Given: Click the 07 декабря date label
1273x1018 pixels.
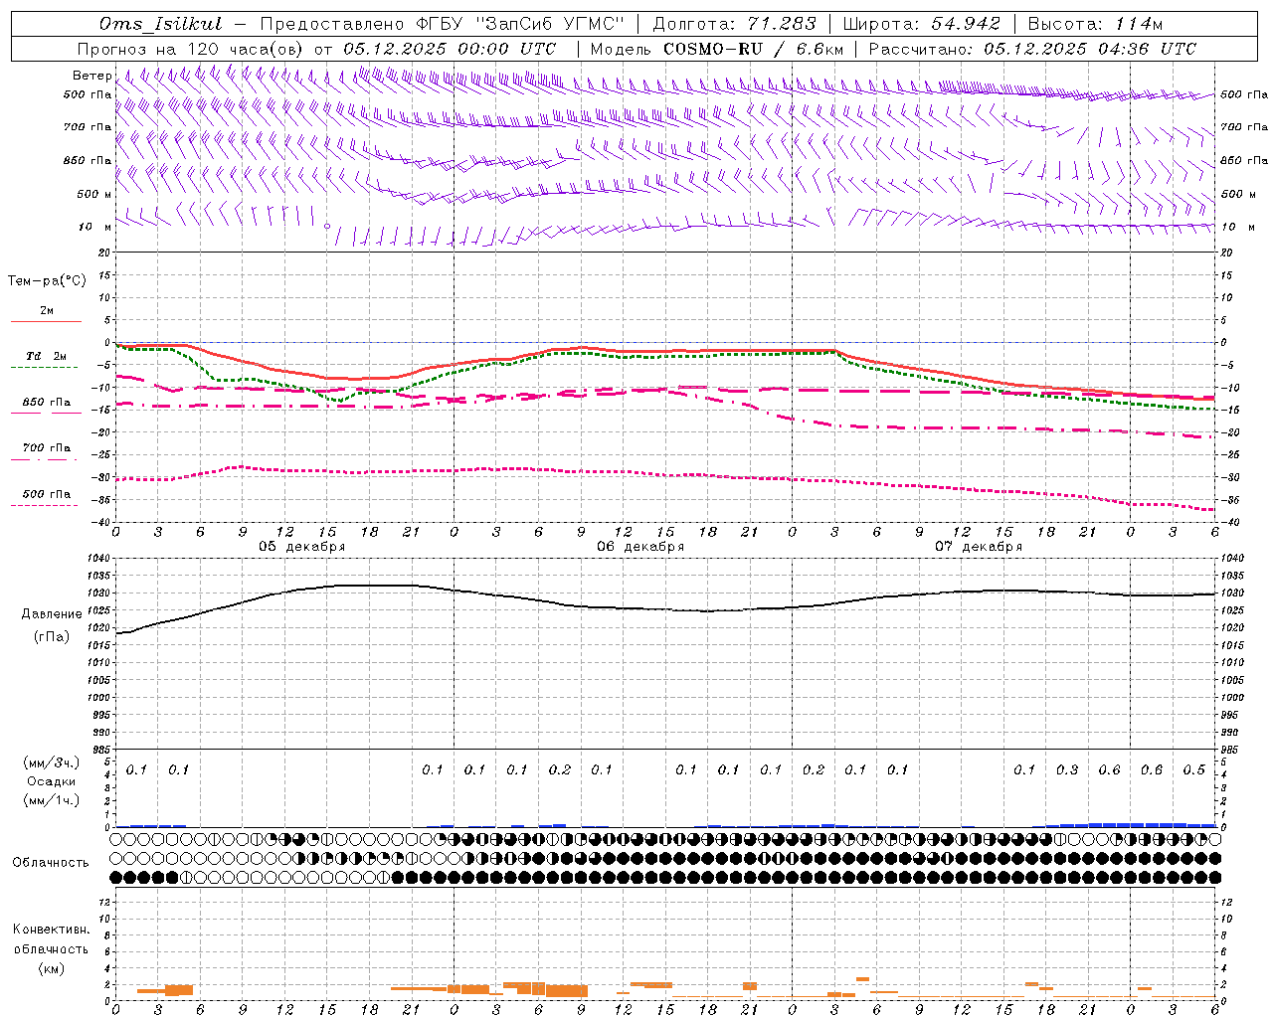Looking at the screenshot, I should pyautogui.click(x=979, y=547).
